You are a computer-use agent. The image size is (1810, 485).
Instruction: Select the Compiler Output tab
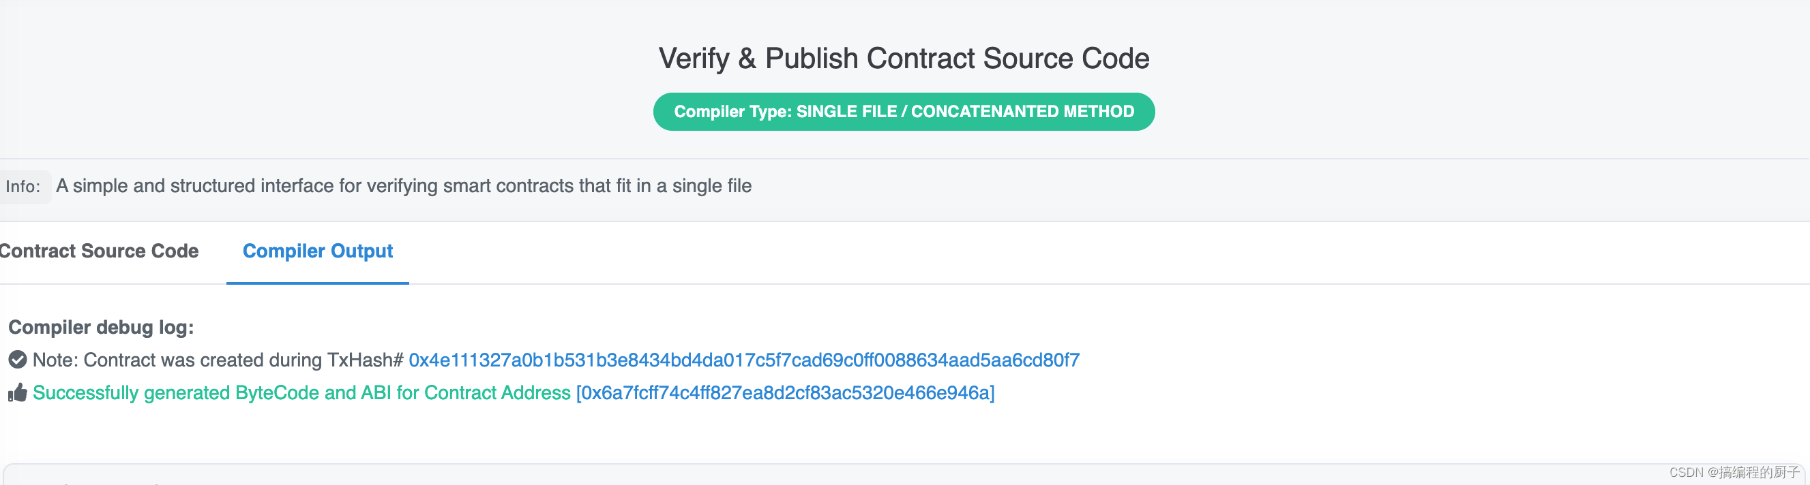pos(318,251)
